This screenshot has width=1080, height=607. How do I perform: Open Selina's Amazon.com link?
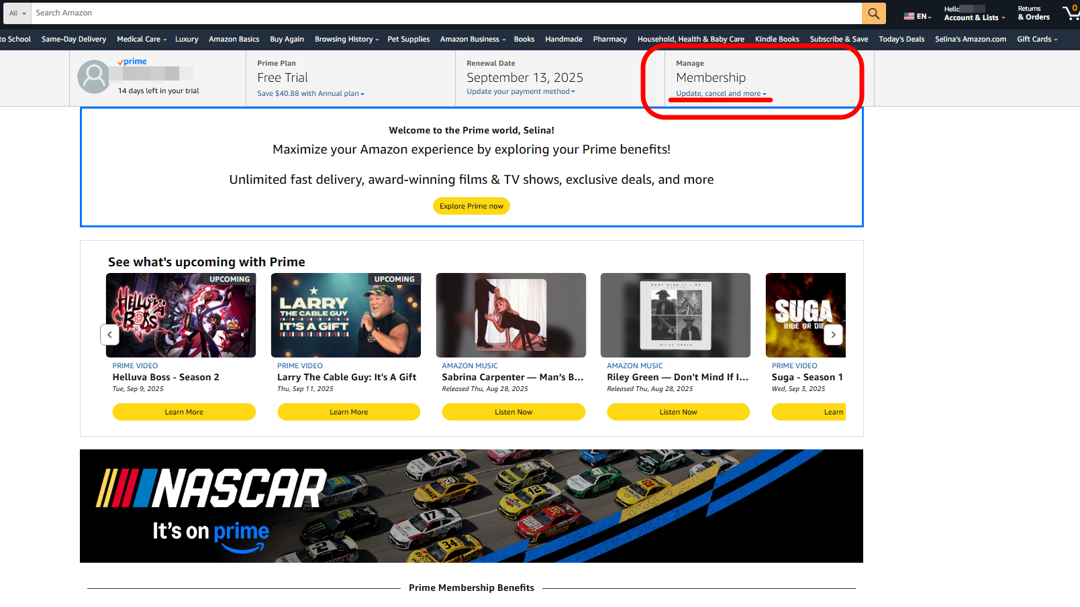tap(971, 39)
